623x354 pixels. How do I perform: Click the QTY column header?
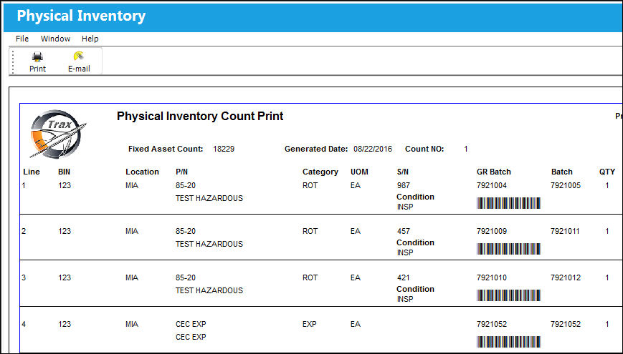pyautogui.click(x=607, y=172)
